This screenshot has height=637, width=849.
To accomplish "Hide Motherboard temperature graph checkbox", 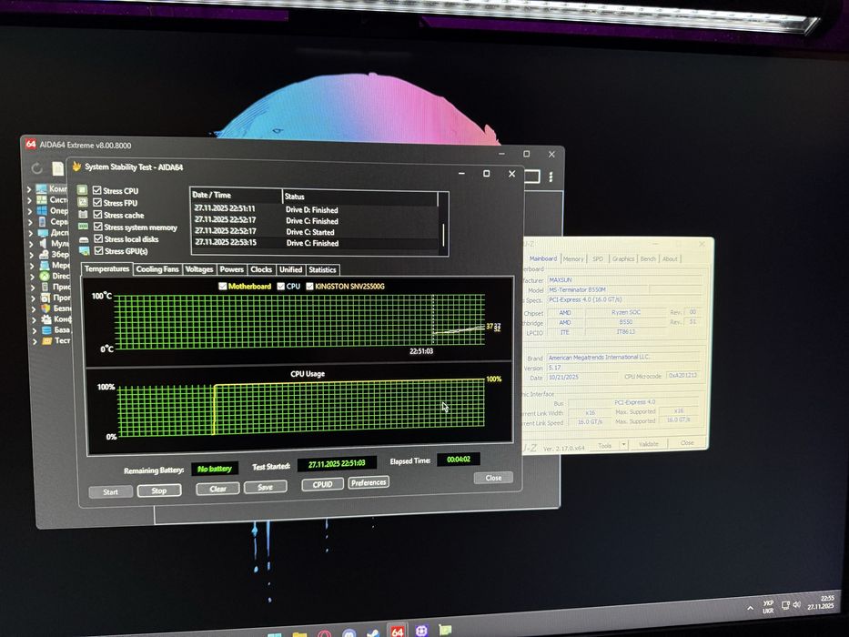I will 223,286.
